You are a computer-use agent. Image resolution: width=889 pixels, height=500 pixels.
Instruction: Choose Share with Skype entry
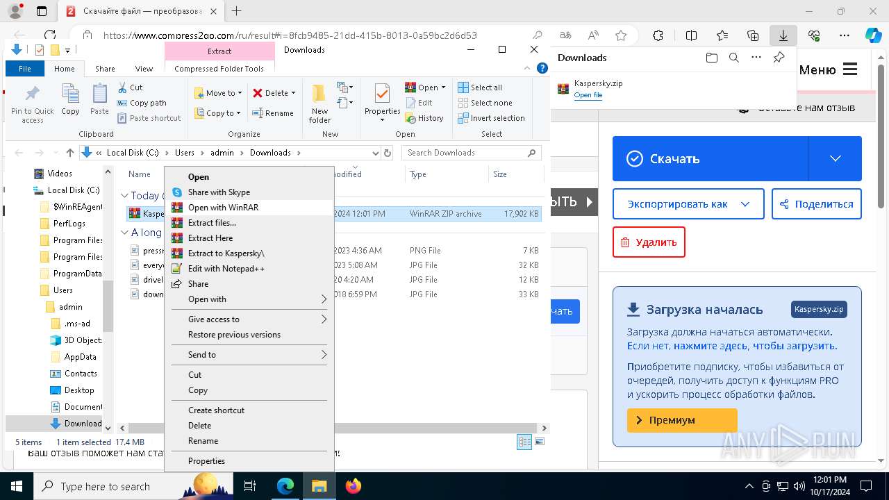(x=249, y=192)
